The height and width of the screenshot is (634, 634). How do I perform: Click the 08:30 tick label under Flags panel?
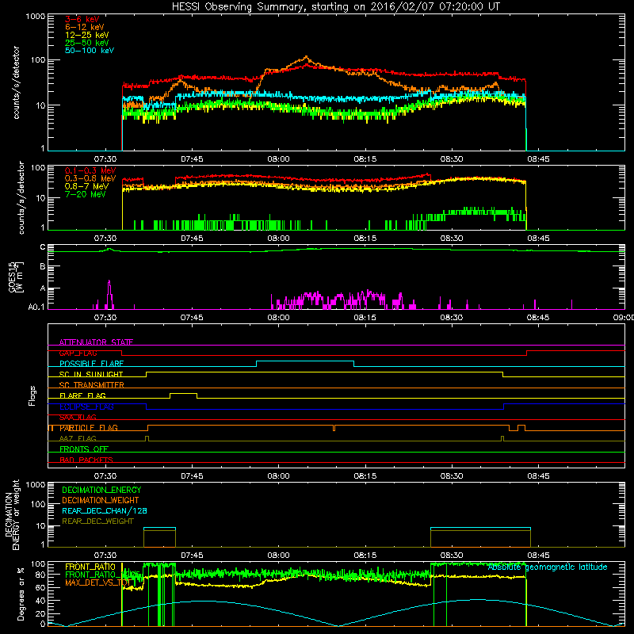pyautogui.click(x=451, y=476)
